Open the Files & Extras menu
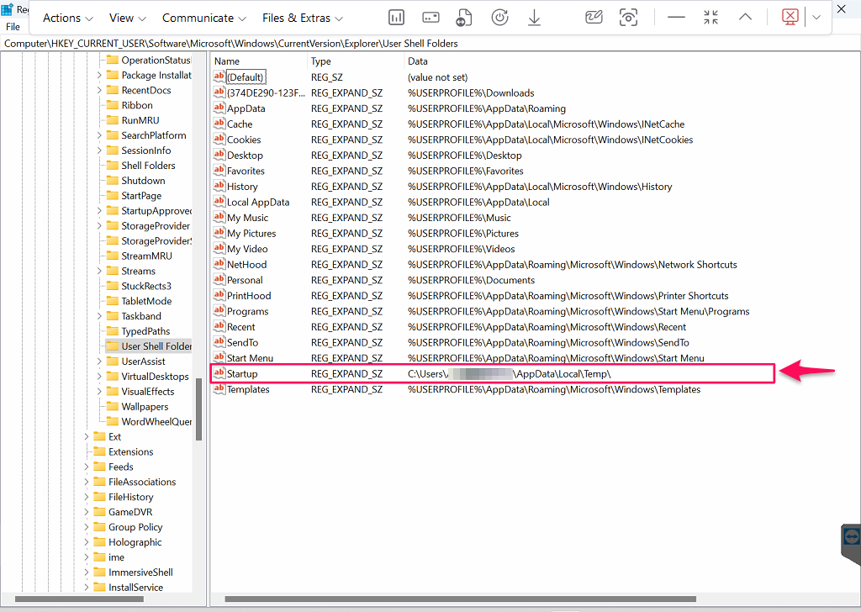Image resolution: width=861 pixels, height=612 pixels. [x=302, y=18]
